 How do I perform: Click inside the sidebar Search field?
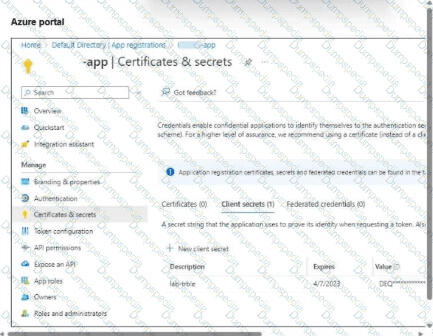(x=75, y=92)
